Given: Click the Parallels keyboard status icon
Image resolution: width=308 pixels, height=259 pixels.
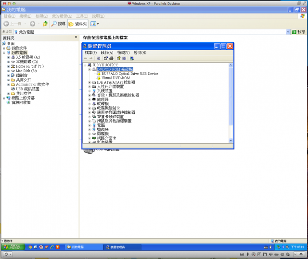Looking at the screenshot, I should pos(242,254).
